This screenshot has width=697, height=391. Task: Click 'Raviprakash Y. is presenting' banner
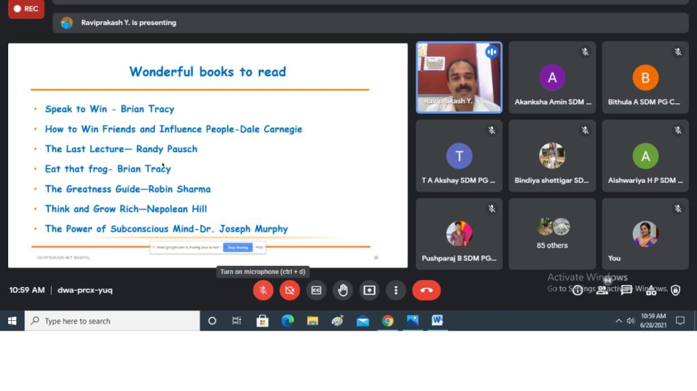370,22
